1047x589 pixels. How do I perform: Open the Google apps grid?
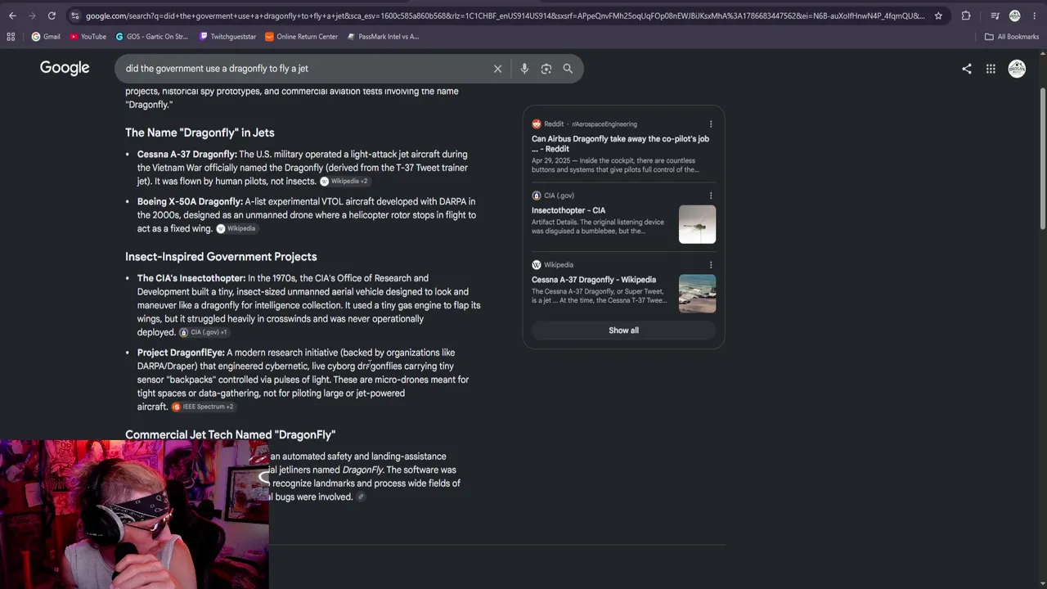pyautogui.click(x=991, y=69)
